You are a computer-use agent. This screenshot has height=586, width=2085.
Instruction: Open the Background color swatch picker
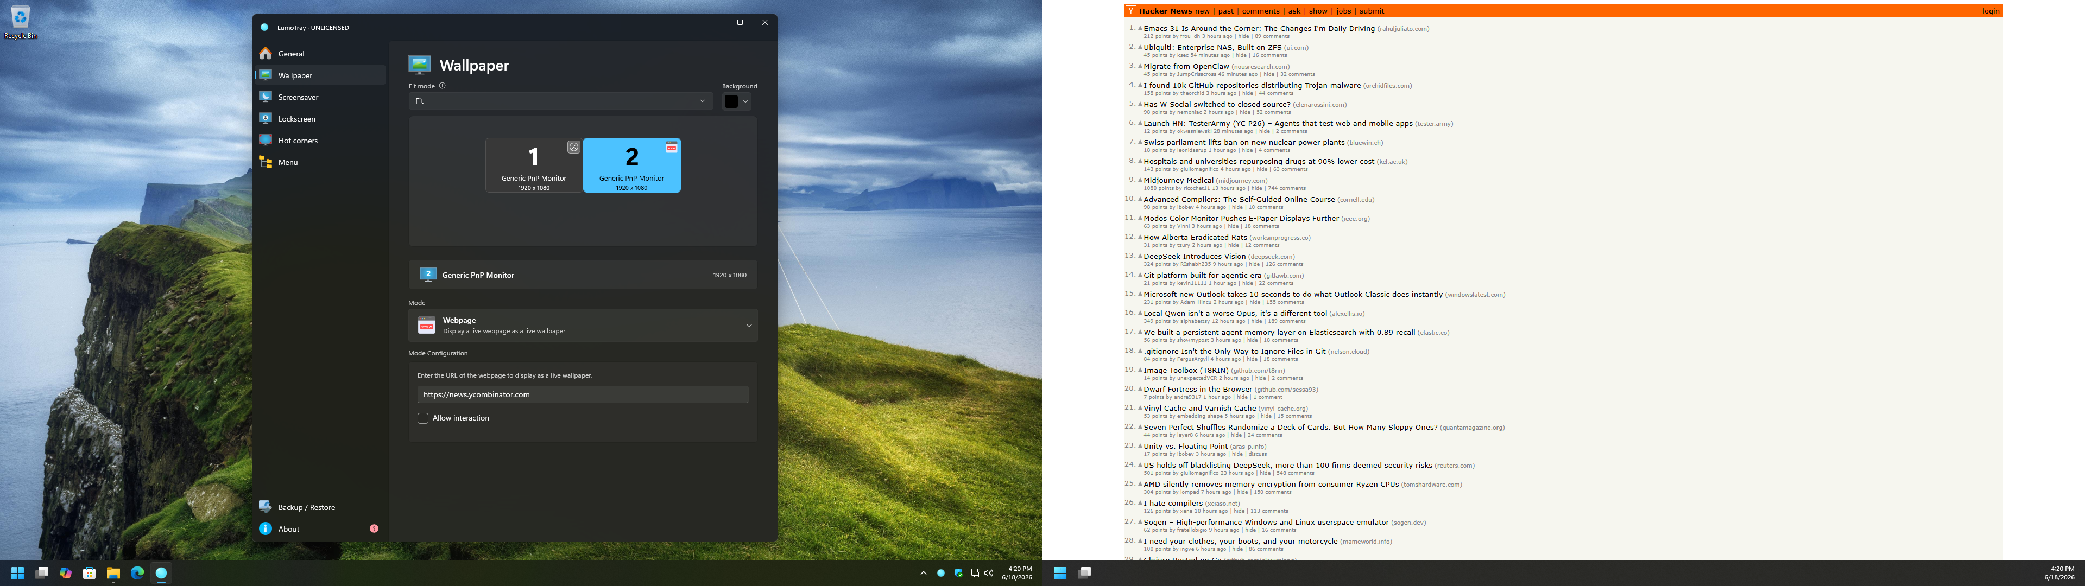737,101
